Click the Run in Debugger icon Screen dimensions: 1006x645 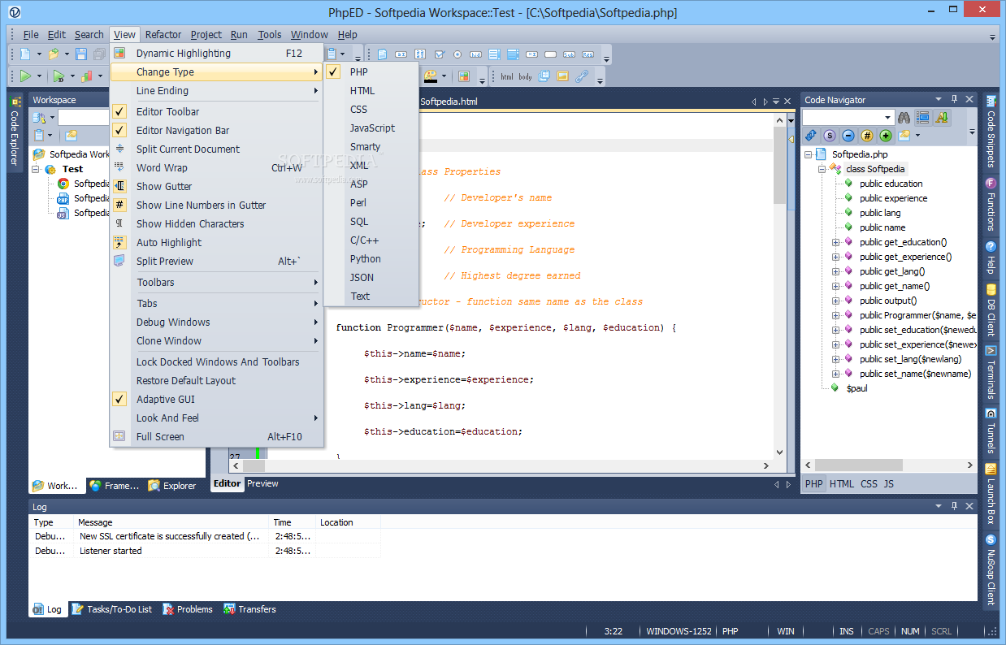coord(59,76)
